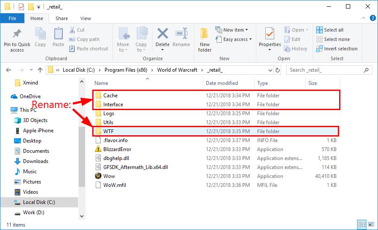
Task: Switch to Details view icon in status bar
Action: click(362, 225)
